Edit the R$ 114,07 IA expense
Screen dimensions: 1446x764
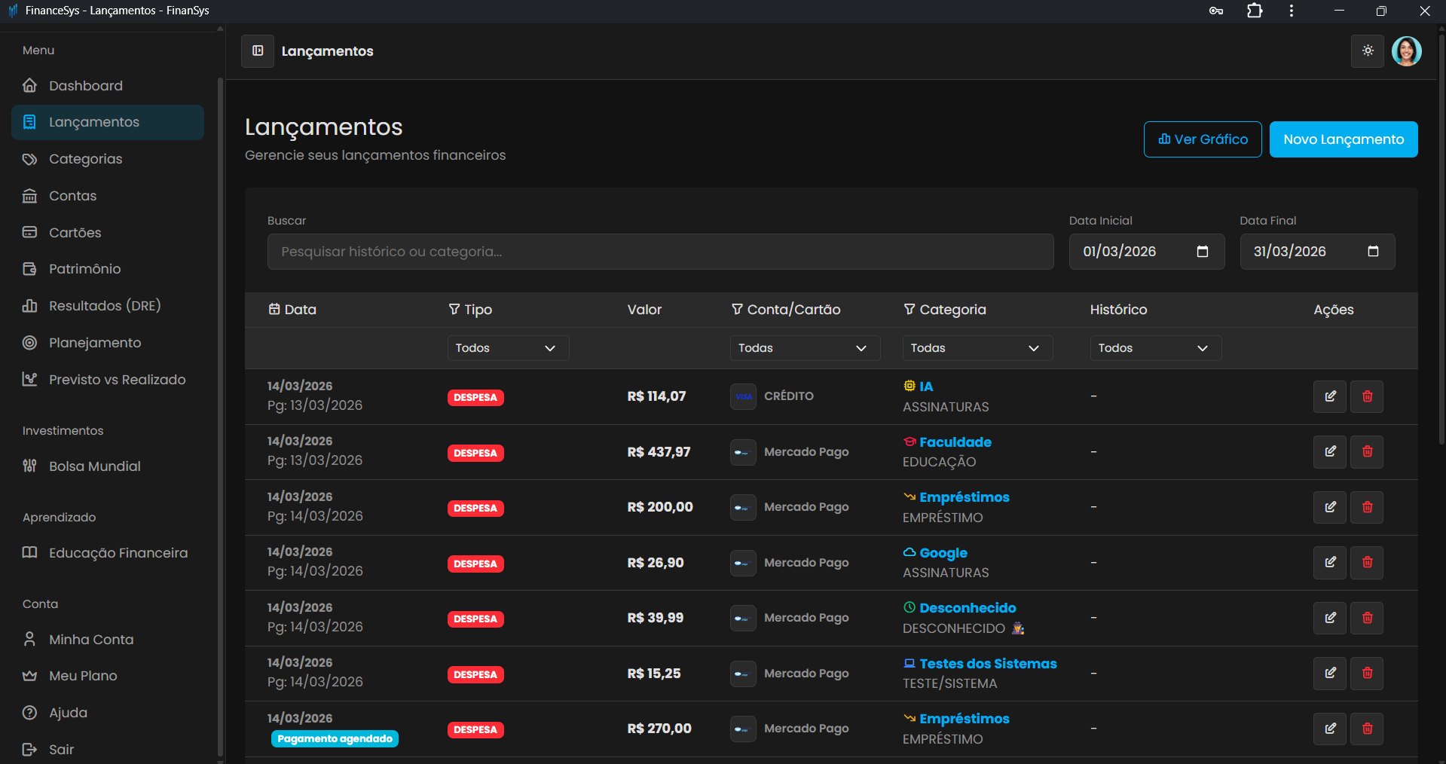coord(1330,396)
